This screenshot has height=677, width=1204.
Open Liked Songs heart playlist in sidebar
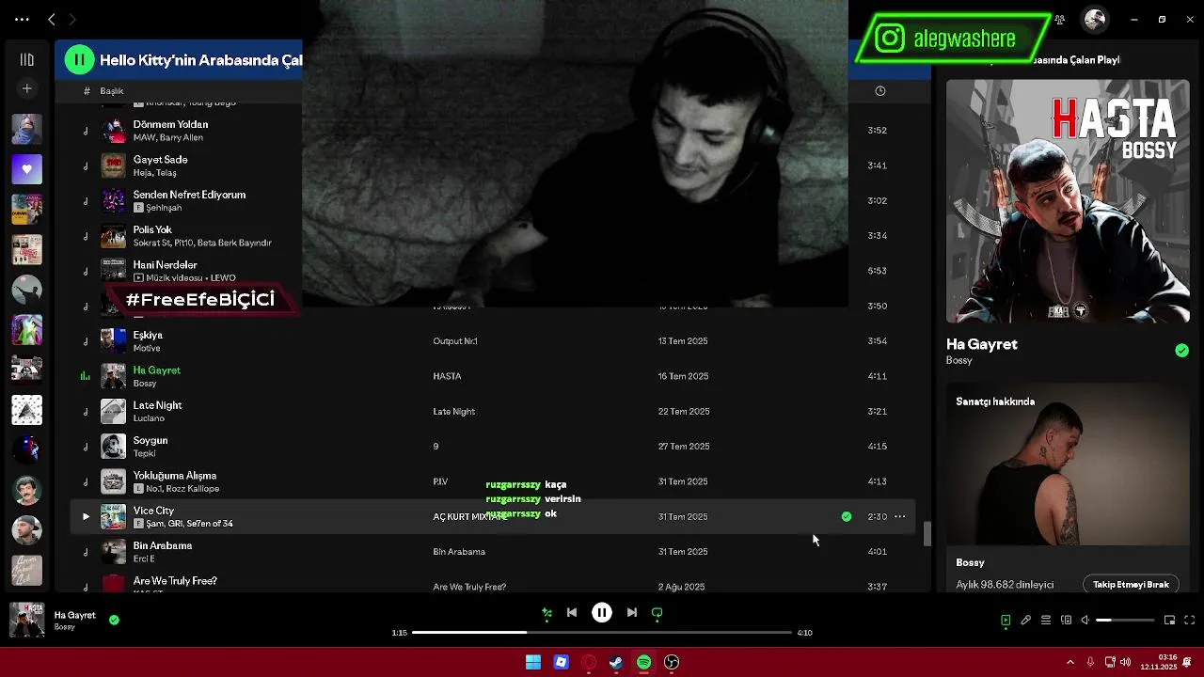[26, 169]
